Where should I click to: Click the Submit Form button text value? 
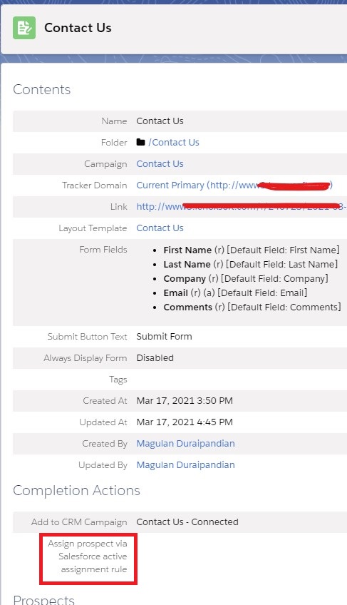pos(165,337)
